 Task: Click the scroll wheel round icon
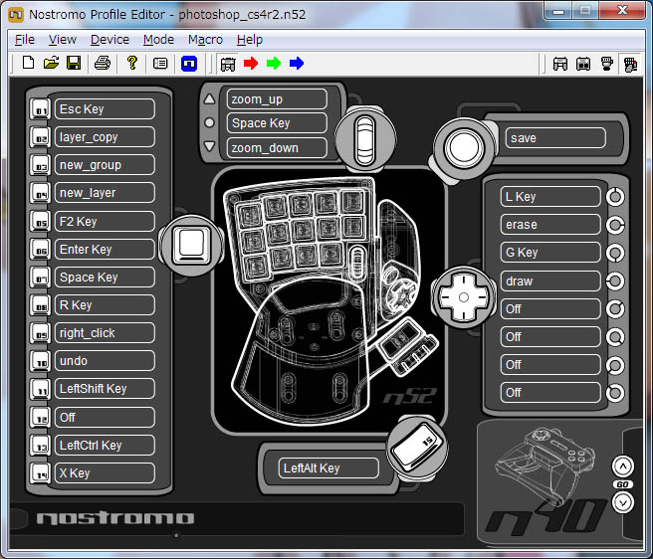coord(365,138)
